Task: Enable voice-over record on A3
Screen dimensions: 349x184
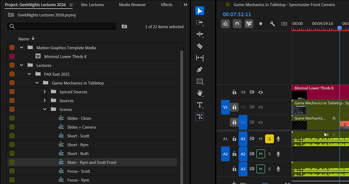Action: (x=278, y=169)
